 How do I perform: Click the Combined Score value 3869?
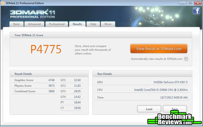(51, 91)
